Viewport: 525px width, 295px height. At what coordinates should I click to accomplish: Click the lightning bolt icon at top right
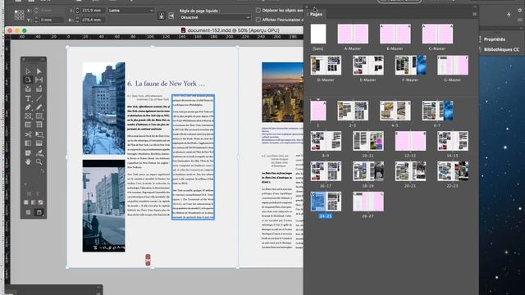click(x=509, y=15)
